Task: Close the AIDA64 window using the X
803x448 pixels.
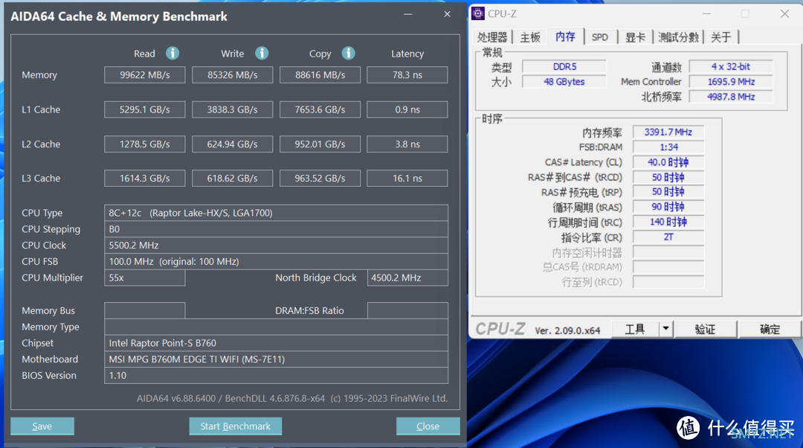Action: point(447,14)
